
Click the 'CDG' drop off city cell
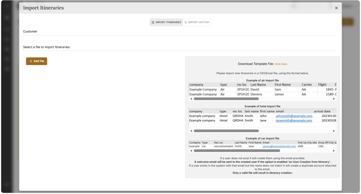pyautogui.click(x=321, y=147)
